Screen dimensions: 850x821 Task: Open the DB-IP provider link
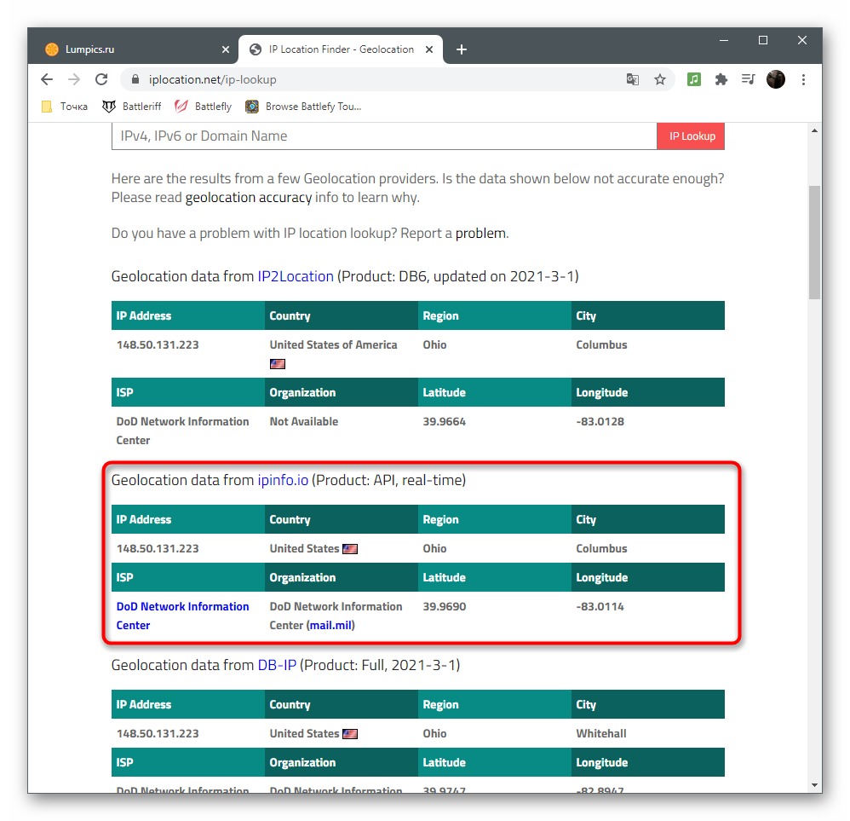[x=277, y=665]
